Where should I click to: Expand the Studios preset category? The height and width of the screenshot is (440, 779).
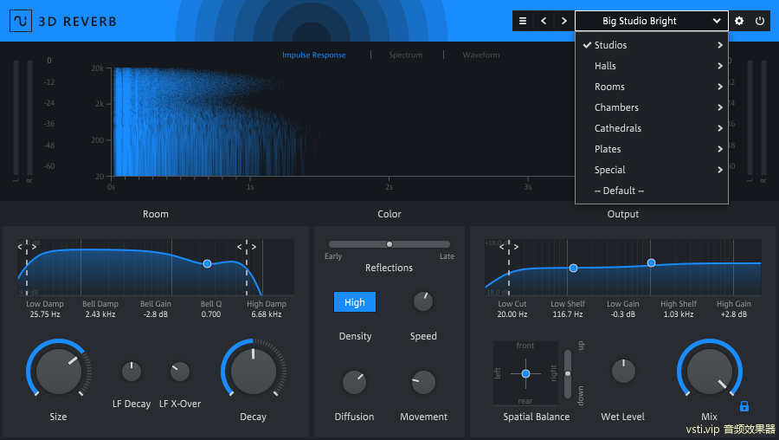click(651, 45)
